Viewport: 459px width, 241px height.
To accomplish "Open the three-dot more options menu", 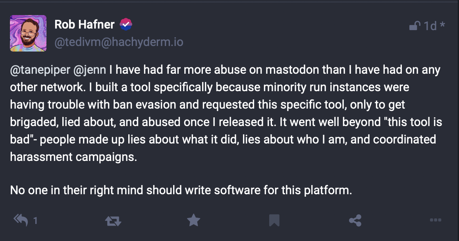I will tap(436, 220).
